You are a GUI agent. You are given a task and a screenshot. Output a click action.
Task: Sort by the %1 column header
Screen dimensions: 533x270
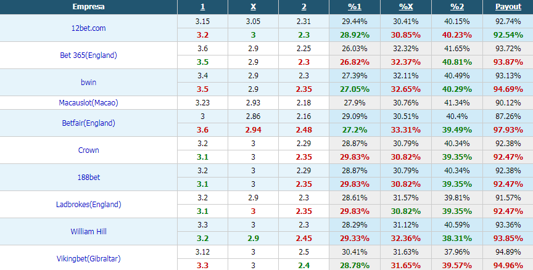(355, 7)
